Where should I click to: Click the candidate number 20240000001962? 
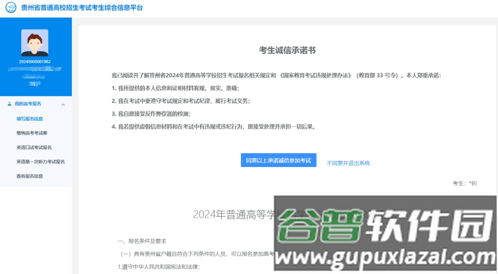click(35, 62)
